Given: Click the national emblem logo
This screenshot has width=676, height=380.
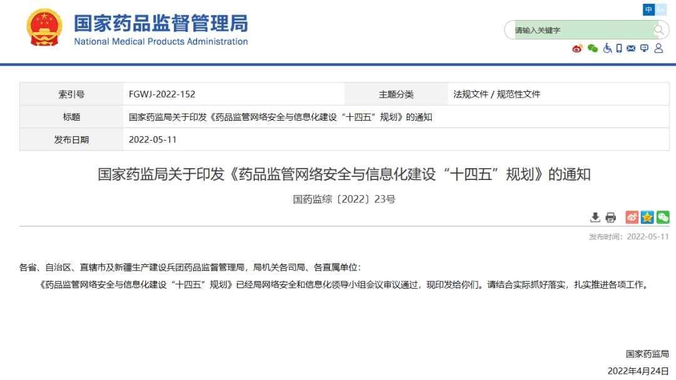Looking at the screenshot, I should coord(44,27).
